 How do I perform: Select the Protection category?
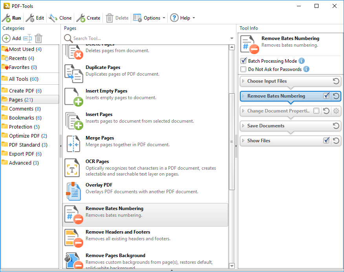click(x=29, y=127)
